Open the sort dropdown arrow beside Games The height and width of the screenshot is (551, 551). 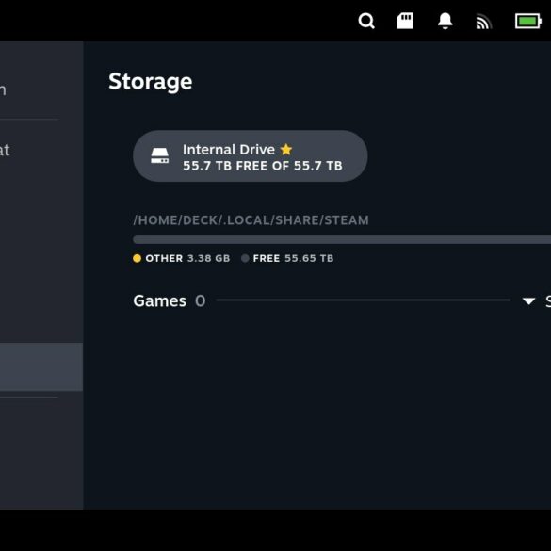click(528, 300)
